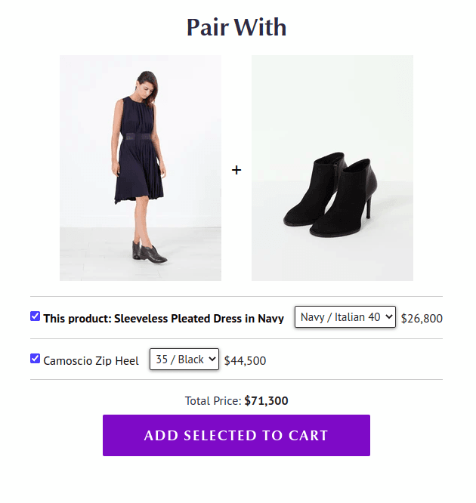Viewport: 476px width, 503px height.
Task: Click the Sleeveless Pleated Dress in Navy label
Action: click(199, 319)
